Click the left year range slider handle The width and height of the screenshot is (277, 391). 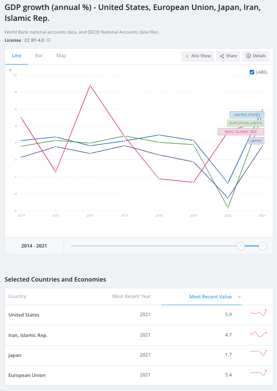[241, 246]
